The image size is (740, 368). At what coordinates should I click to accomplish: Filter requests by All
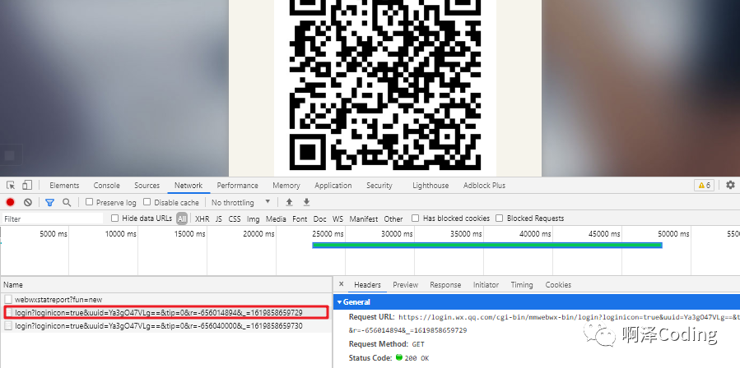[182, 218]
